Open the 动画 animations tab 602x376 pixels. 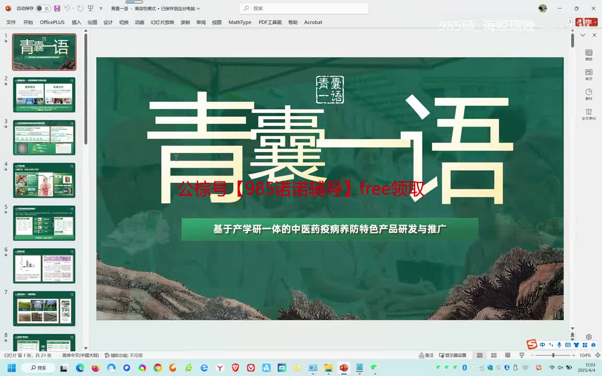coord(140,22)
